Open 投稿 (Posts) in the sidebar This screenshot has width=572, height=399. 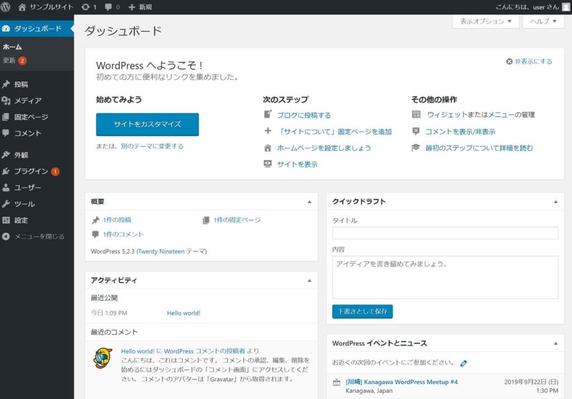click(x=21, y=84)
